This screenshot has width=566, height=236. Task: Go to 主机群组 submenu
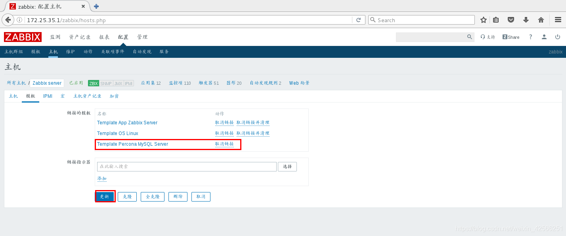click(x=14, y=51)
